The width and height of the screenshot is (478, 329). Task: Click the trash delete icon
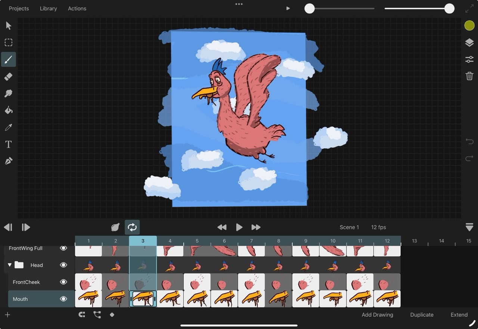click(x=469, y=76)
